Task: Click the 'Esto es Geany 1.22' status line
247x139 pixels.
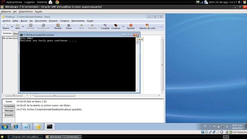Action: pyautogui.click(x=32, y=102)
